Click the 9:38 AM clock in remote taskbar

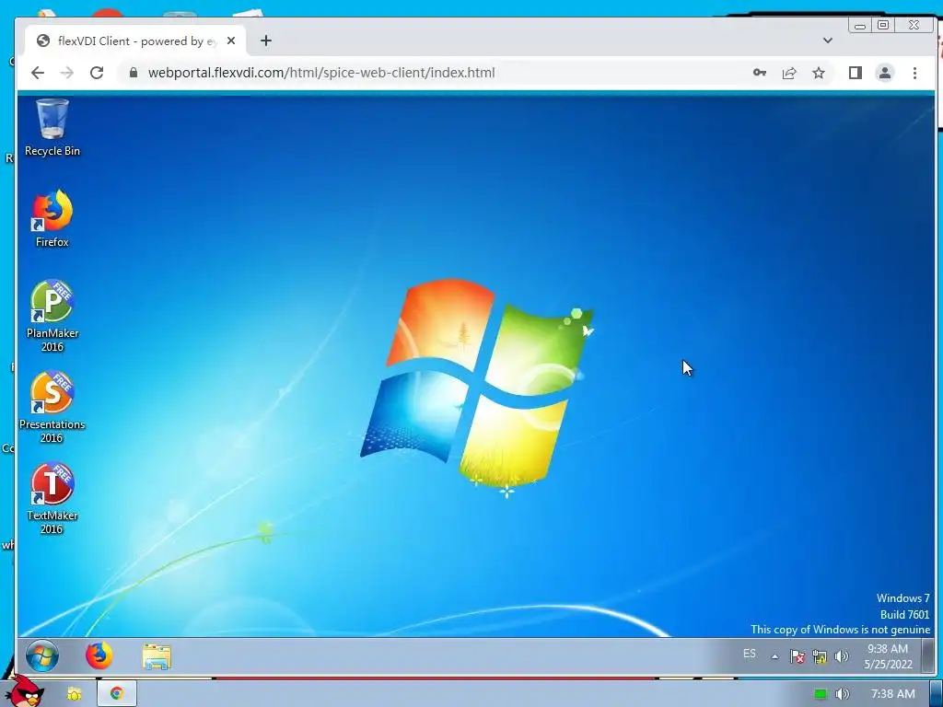888,656
